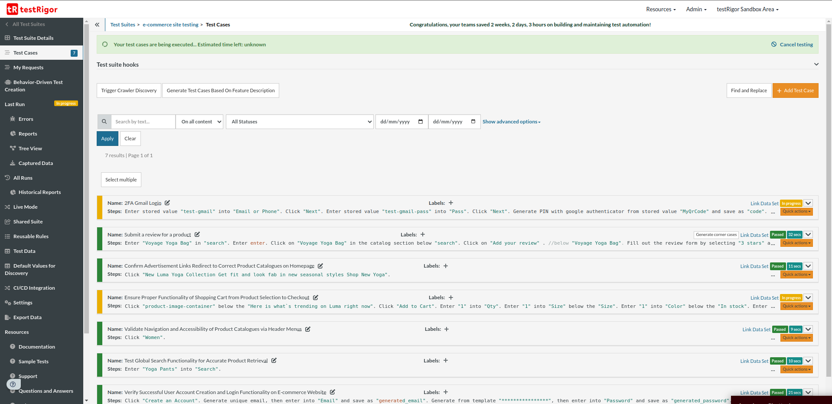Open calendar picker of second date field
Image resolution: width=832 pixels, height=404 pixels.
473,122
